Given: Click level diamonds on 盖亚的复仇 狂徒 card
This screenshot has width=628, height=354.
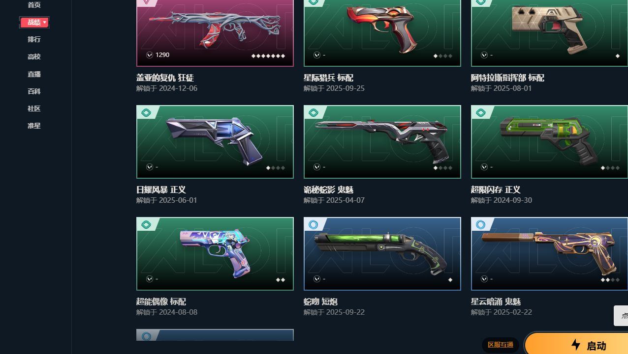Looking at the screenshot, I should coord(268,56).
